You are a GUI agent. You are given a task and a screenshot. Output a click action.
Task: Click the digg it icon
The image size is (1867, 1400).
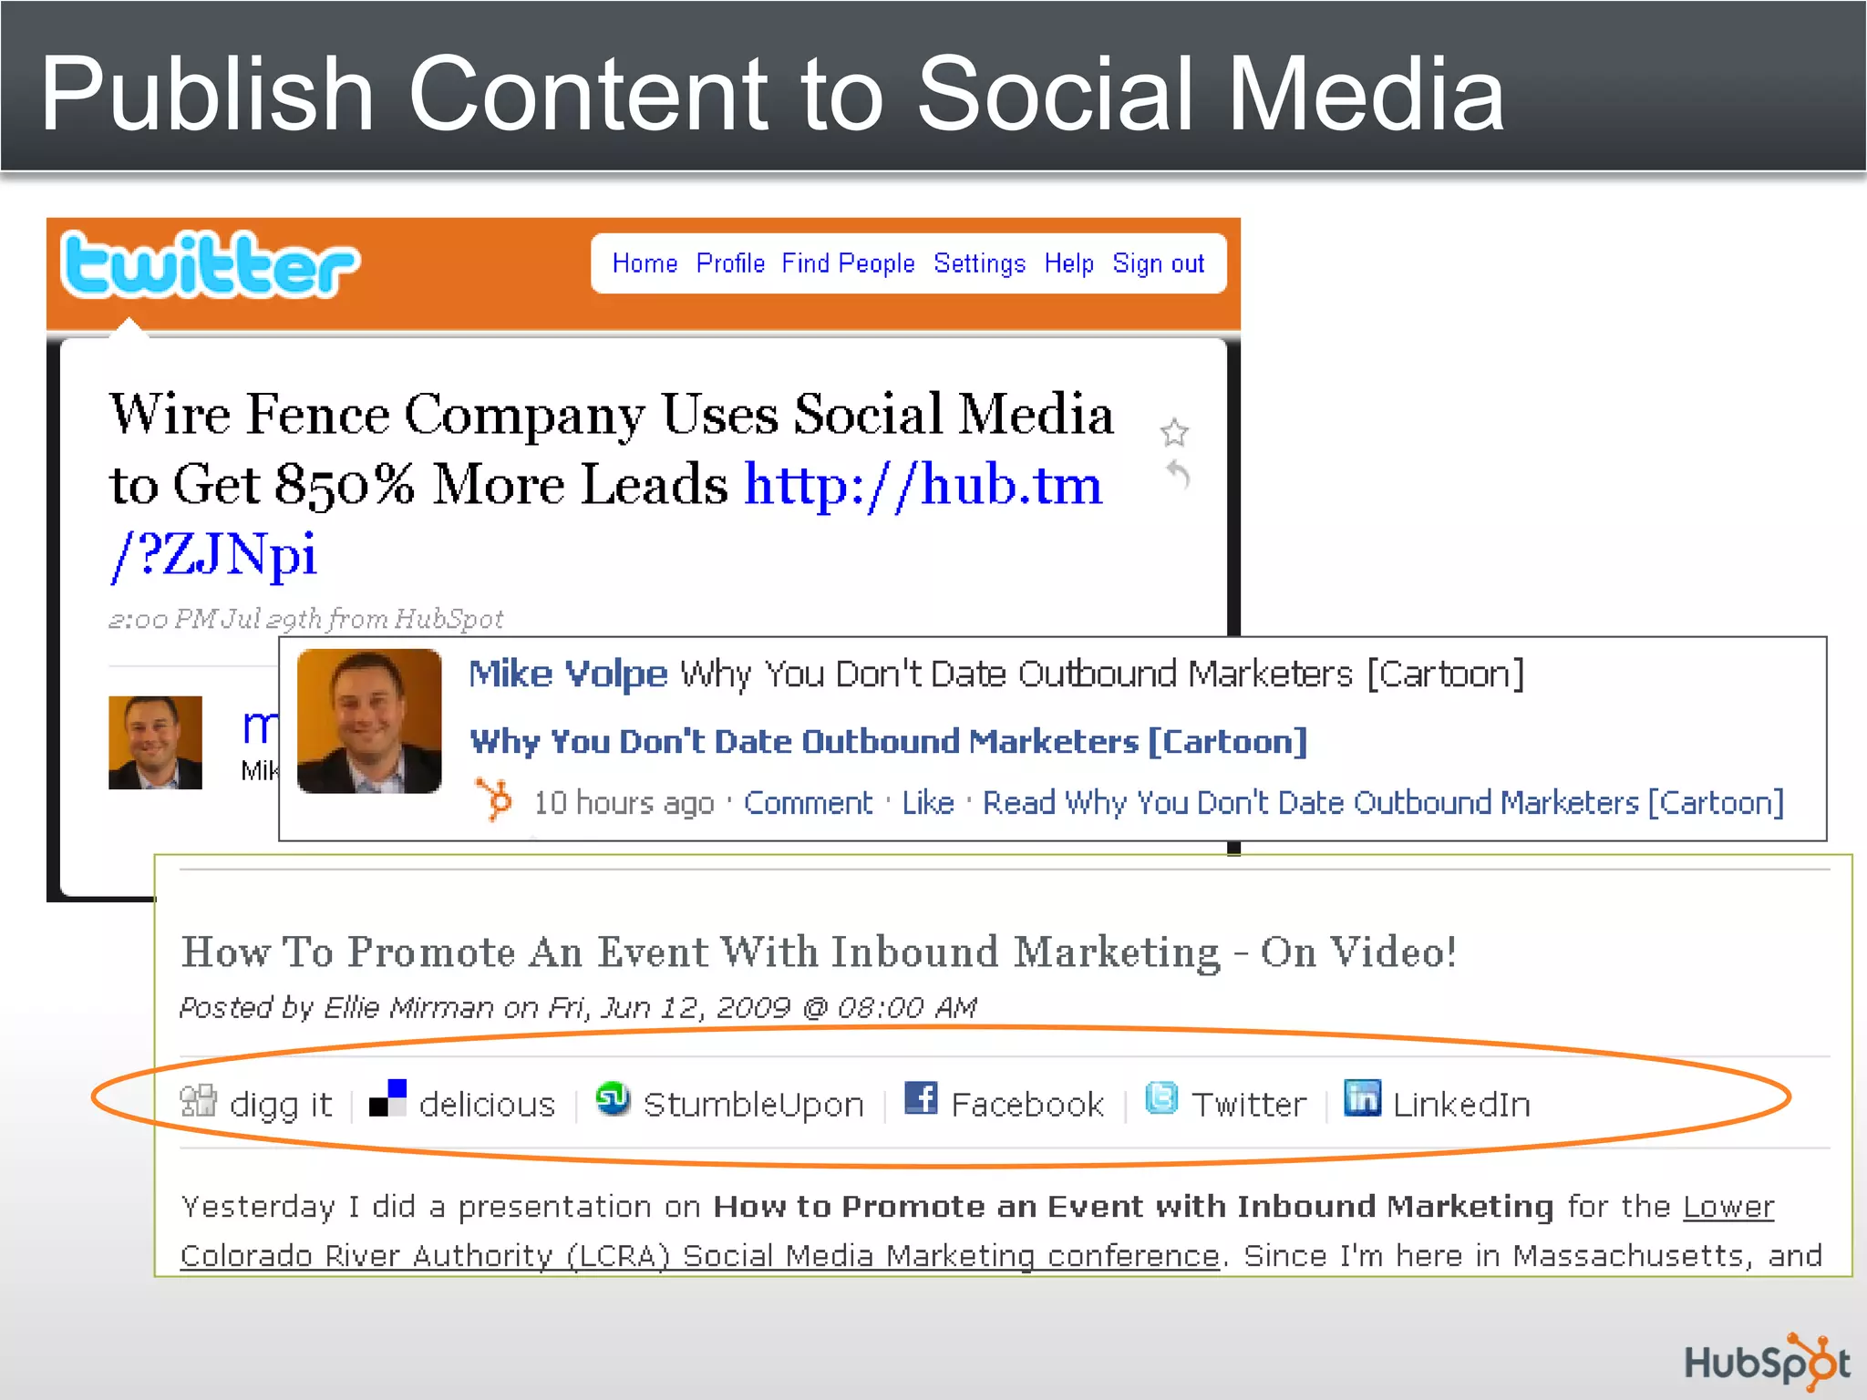(198, 1100)
